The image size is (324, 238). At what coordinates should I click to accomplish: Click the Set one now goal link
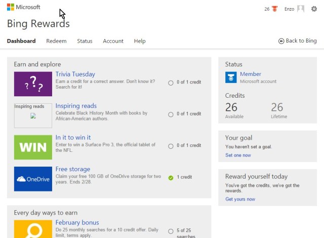pyautogui.click(x=238, y=155)
